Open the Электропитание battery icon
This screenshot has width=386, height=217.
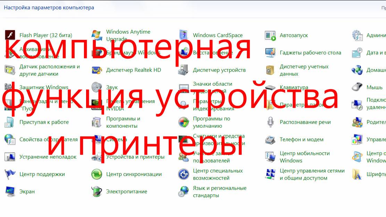(97, 191)
